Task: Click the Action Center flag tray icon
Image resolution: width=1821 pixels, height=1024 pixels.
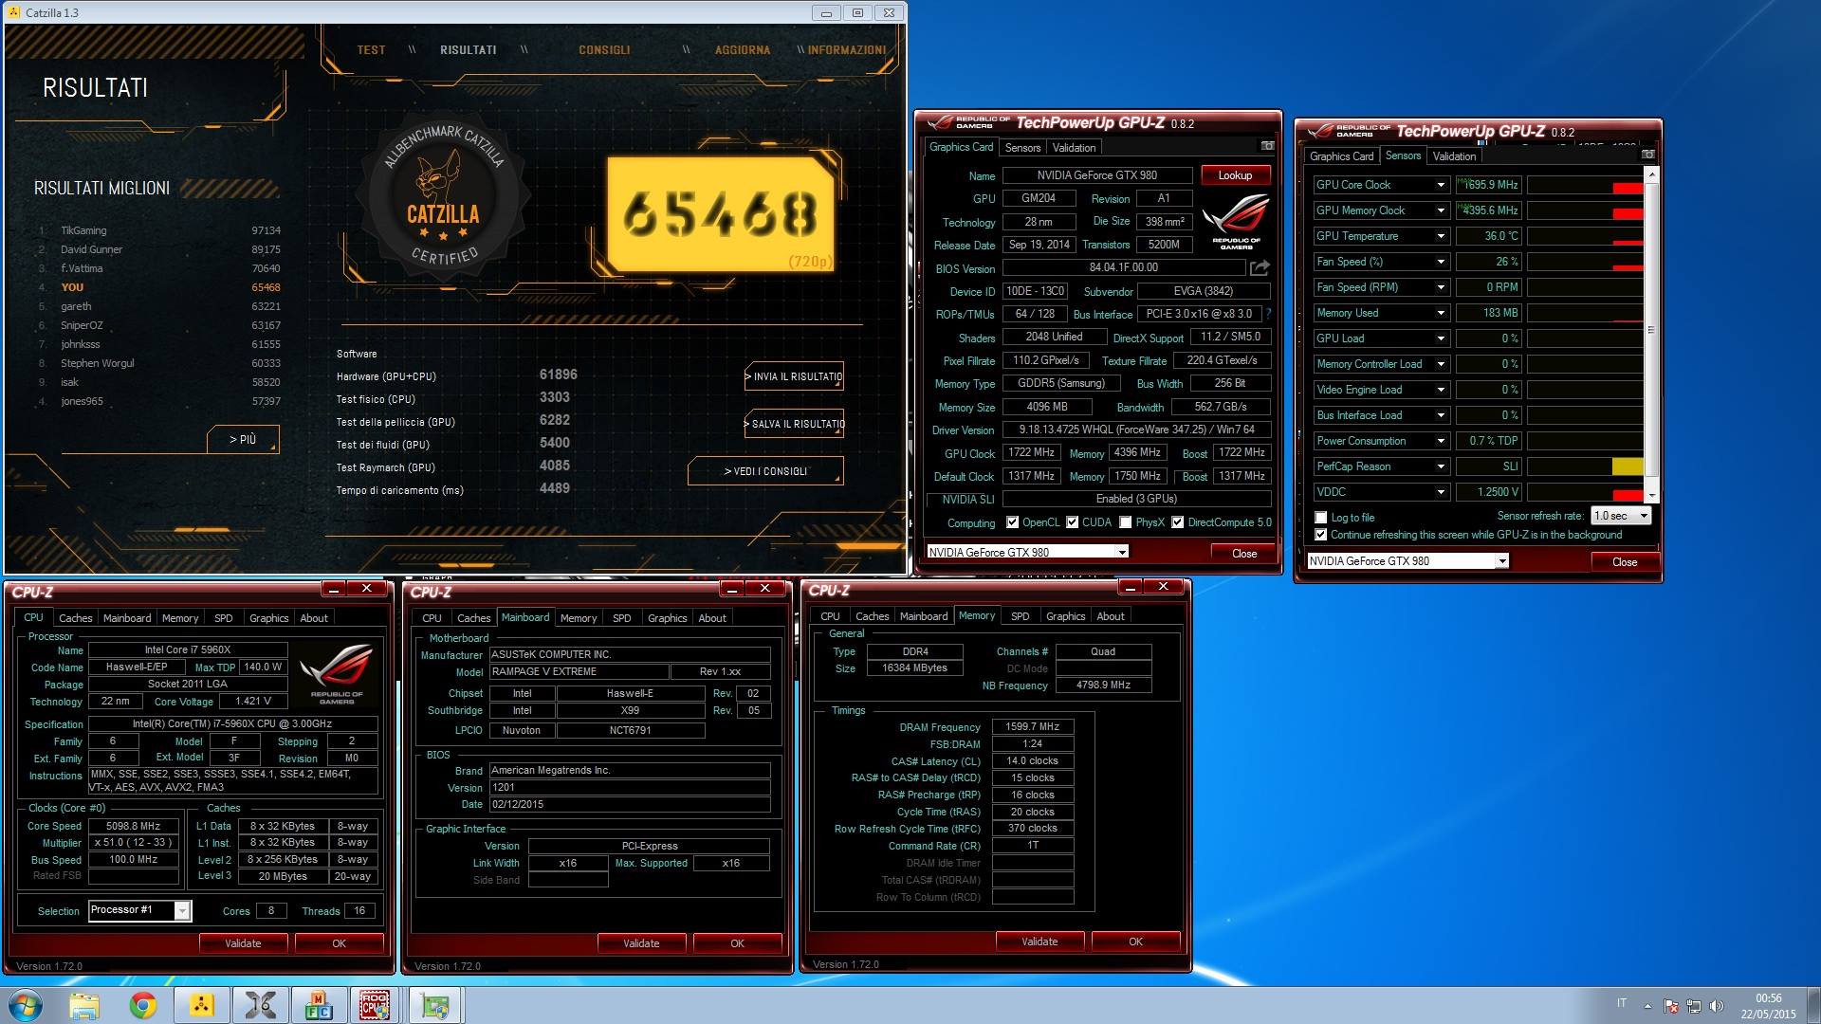Action: pyautogui.click(x=1671, y=1006)
